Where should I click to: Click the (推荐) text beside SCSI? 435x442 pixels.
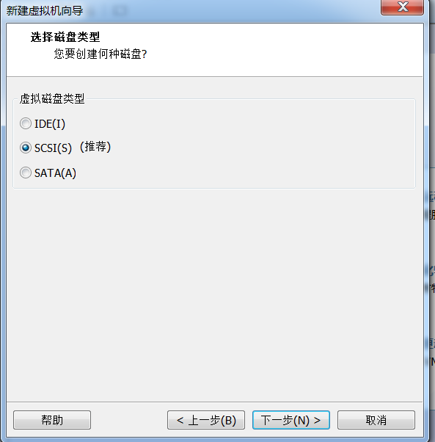[x=95, y=147]
